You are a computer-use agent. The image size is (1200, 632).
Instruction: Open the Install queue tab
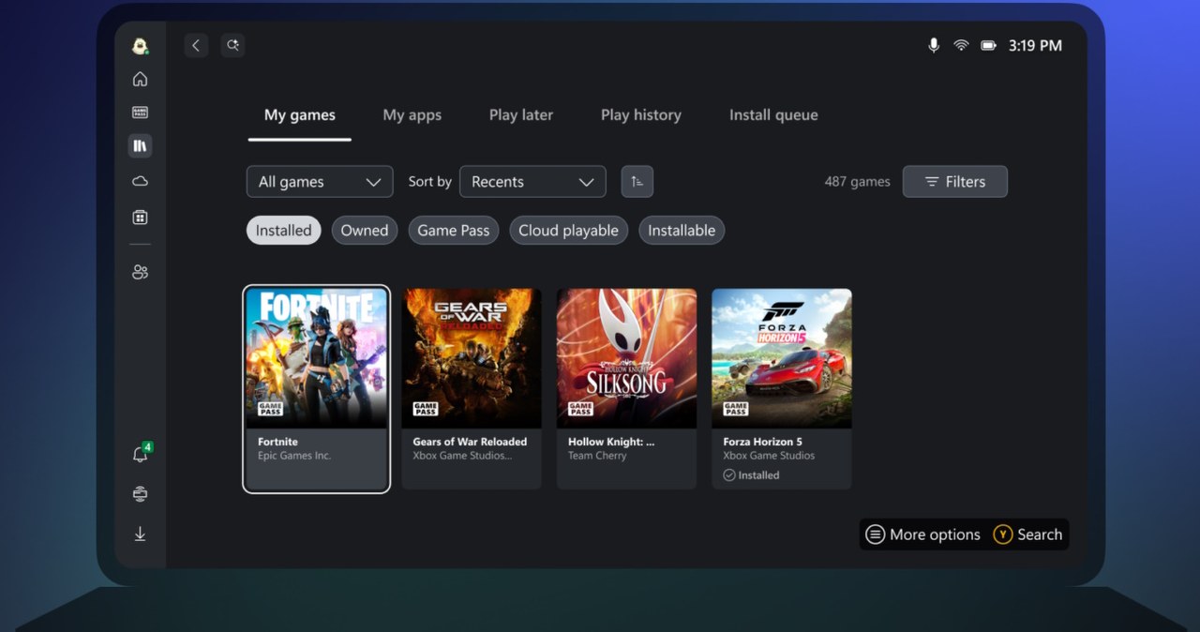coord(773,114)
